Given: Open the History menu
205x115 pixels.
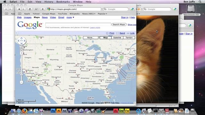Looking at the screenshot, I should 49,2.
